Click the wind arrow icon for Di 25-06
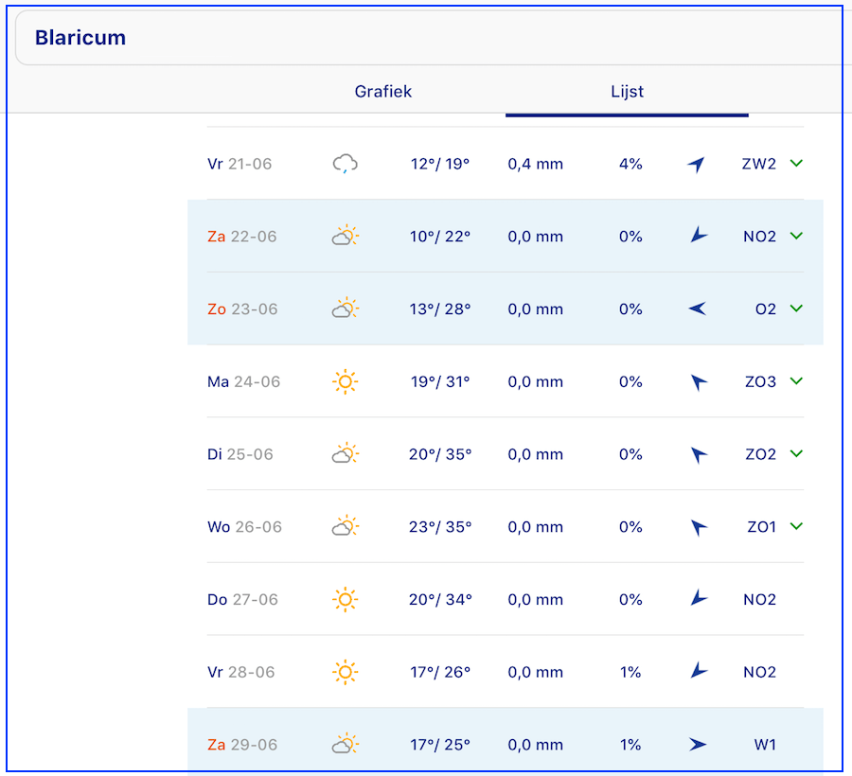Viewport: 852px width, 776px height. pyautogui.click(x=699, y=455)
